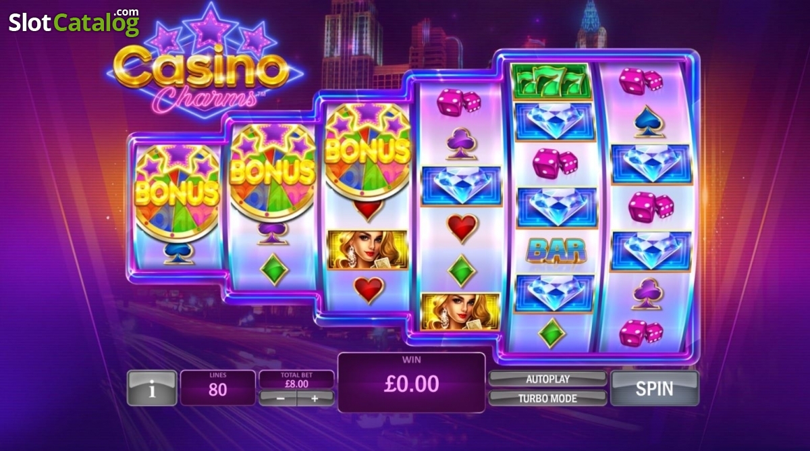Click the SlotCatalog.com logo
The width and height of the screenshot is (810, 451).
(x=74, y=22)
